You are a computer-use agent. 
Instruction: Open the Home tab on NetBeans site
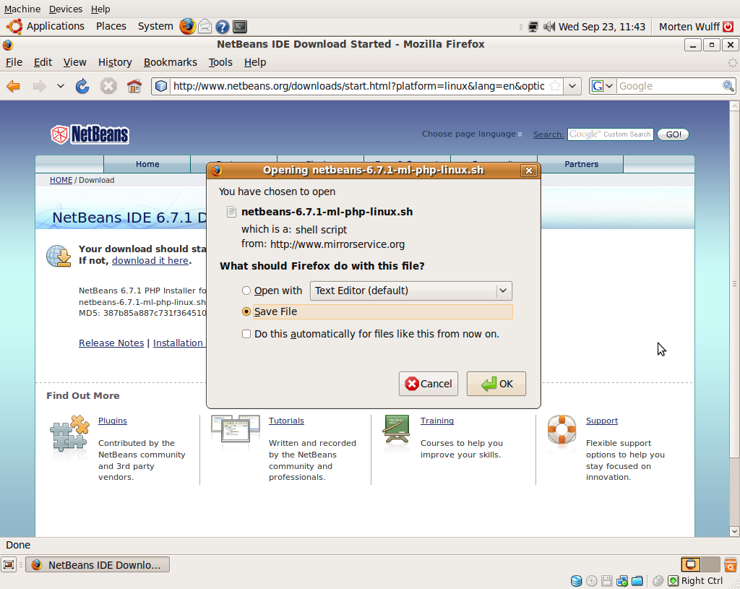click(147, 164)
